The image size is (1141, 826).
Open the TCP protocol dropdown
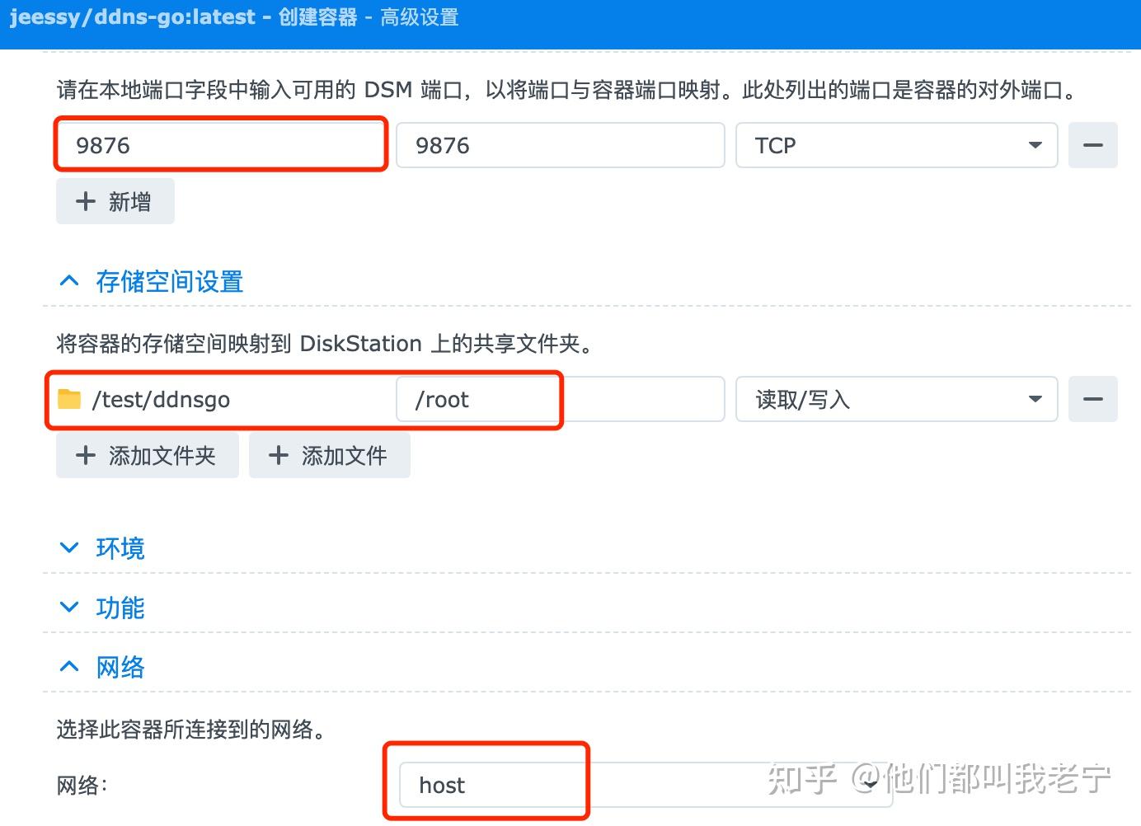[1035, 145]
